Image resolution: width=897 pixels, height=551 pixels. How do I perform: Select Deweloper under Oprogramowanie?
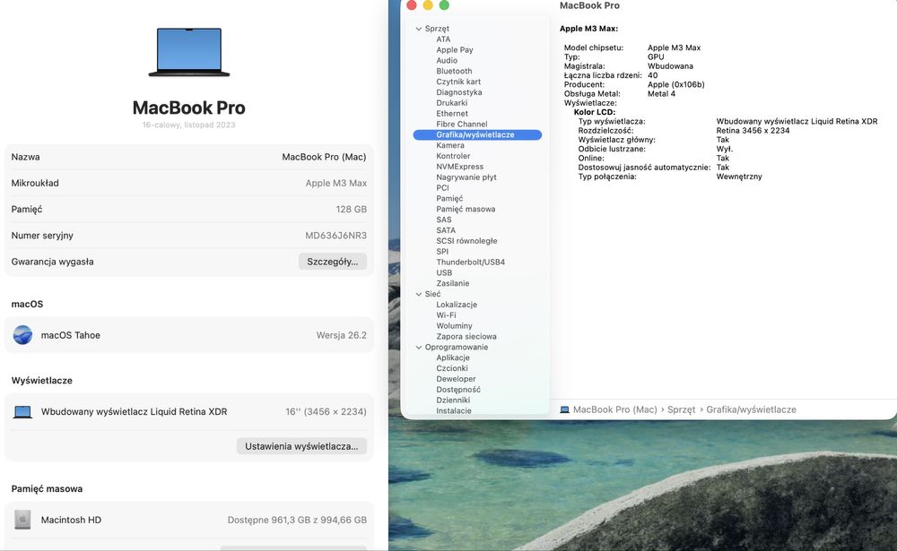456,379
